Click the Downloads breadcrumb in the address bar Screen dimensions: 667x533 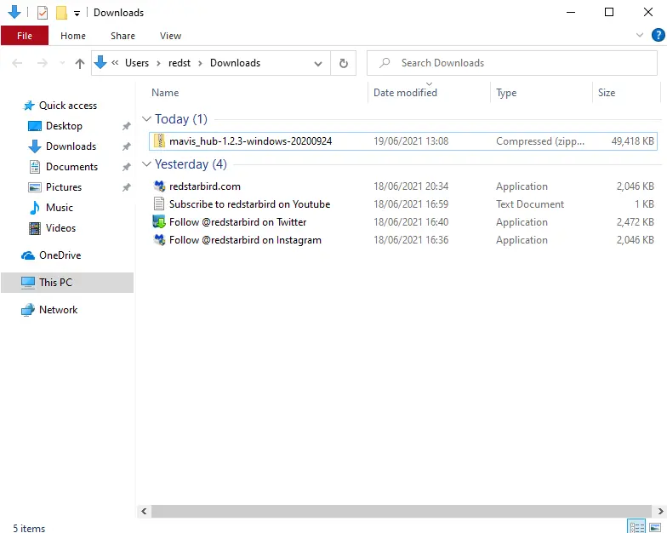[x=235, y=63]
